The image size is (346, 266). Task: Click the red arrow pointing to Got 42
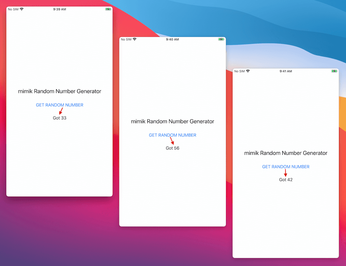pyautogui.click(x=285, y=172)
